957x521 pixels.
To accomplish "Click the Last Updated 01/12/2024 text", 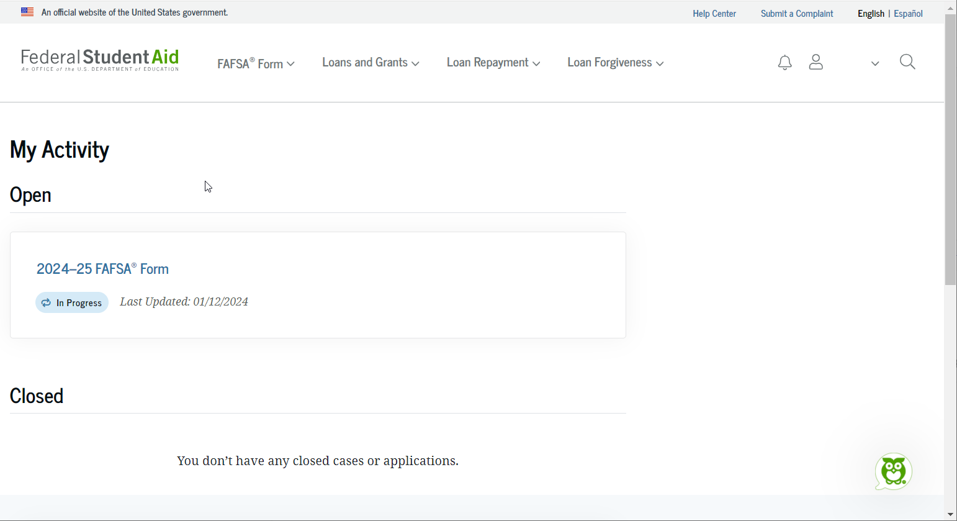I will point(184,302).
